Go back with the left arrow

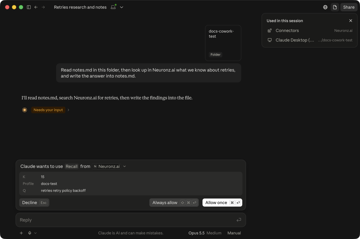click(36, 7)
